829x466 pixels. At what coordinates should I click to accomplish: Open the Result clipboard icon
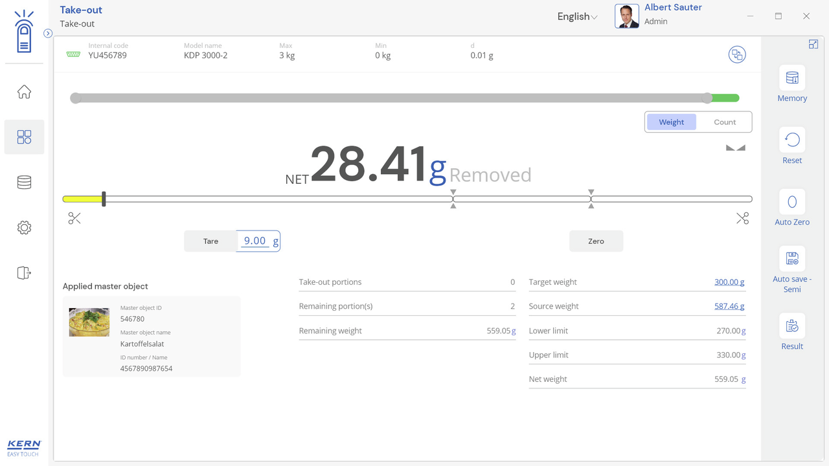click(791, 327)
